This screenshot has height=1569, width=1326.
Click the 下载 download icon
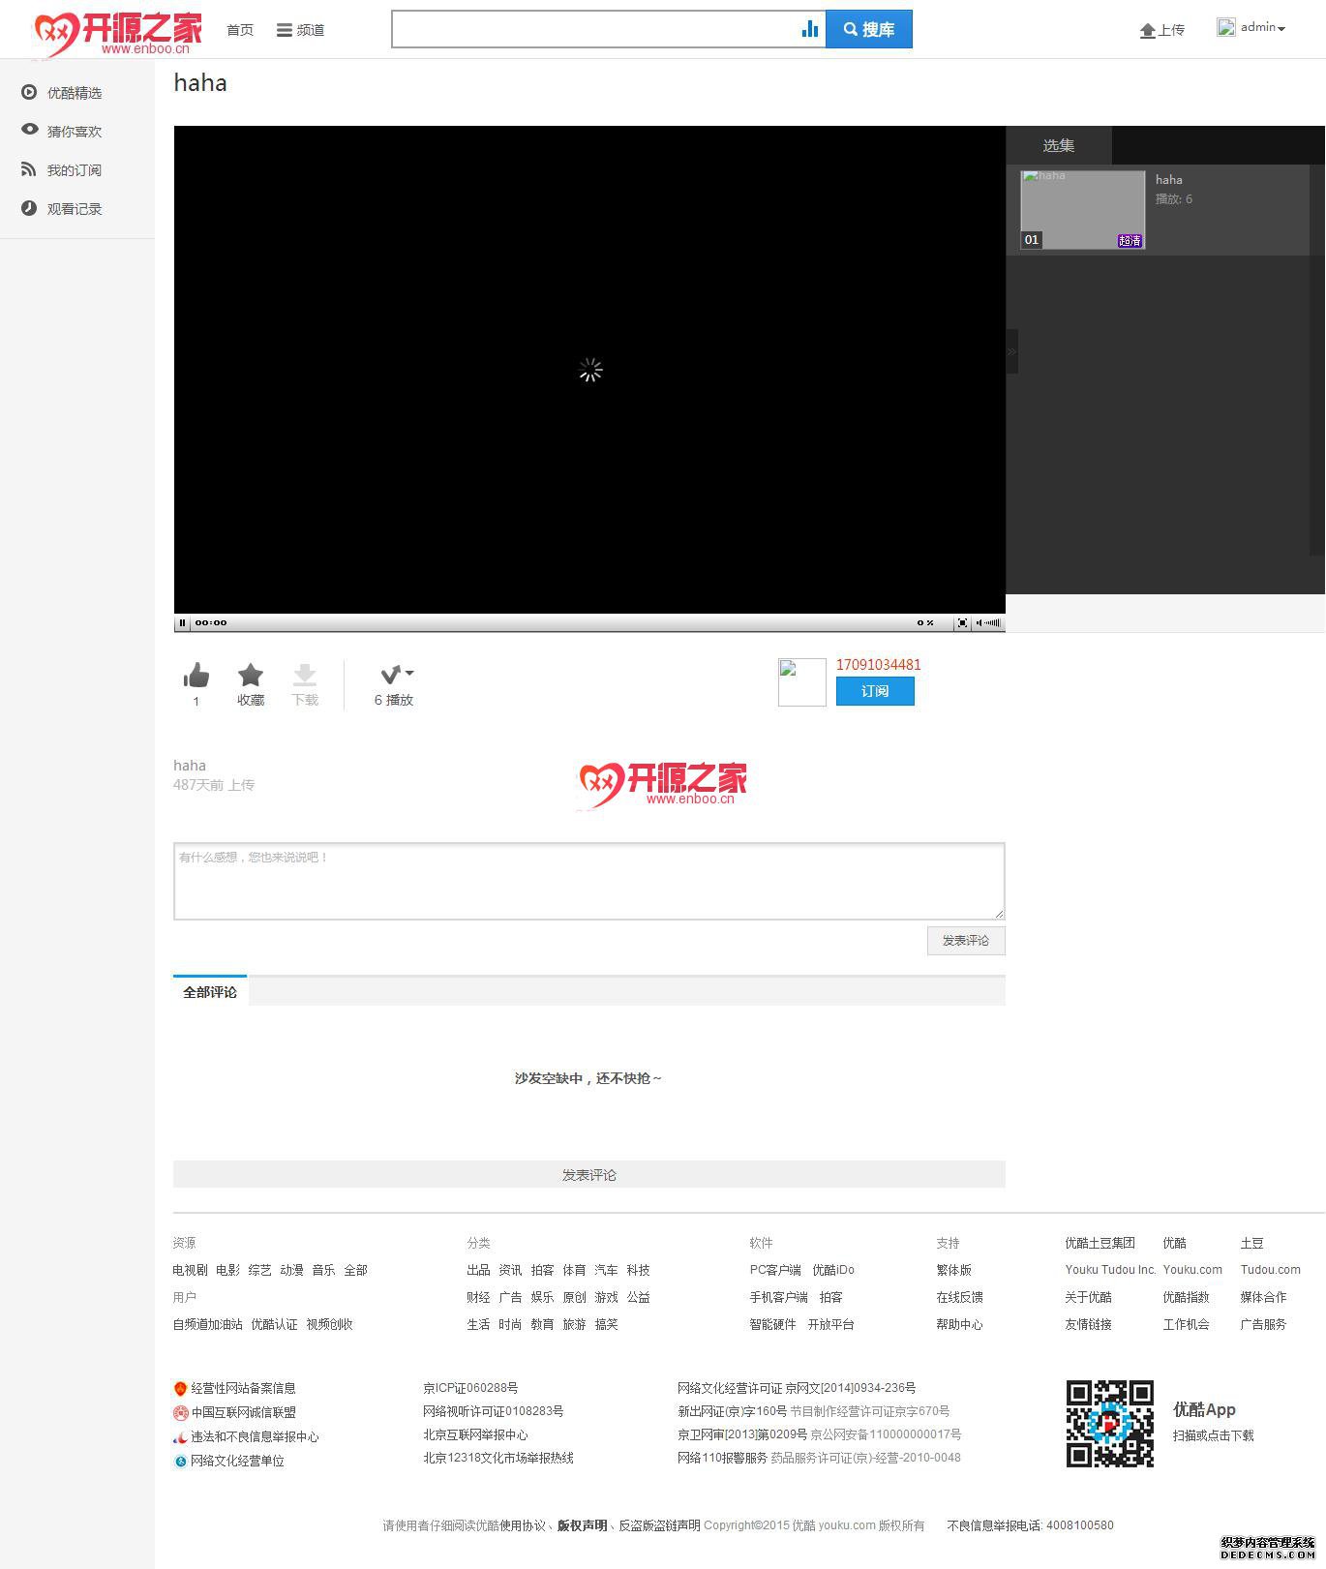coord(305,675)
